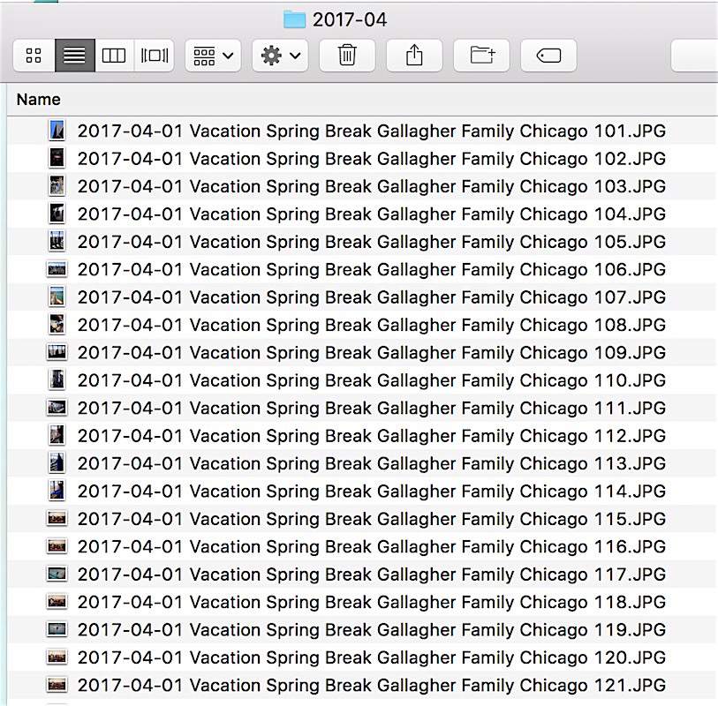This screenshot has height=706, width=718.
Task: Click thumbnail icon of Chicago 103.JPG
Action: [x=57, y=185]
